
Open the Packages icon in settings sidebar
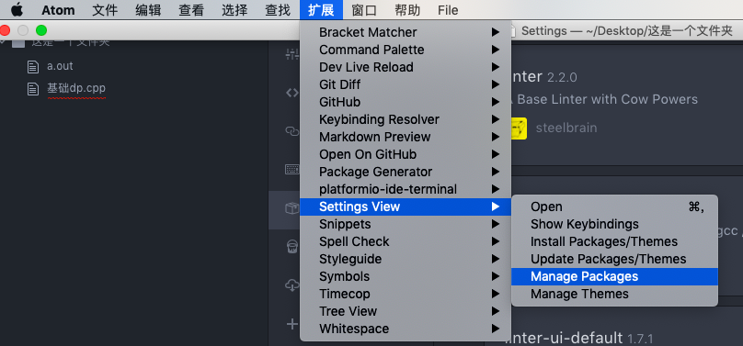click(291, 207)
